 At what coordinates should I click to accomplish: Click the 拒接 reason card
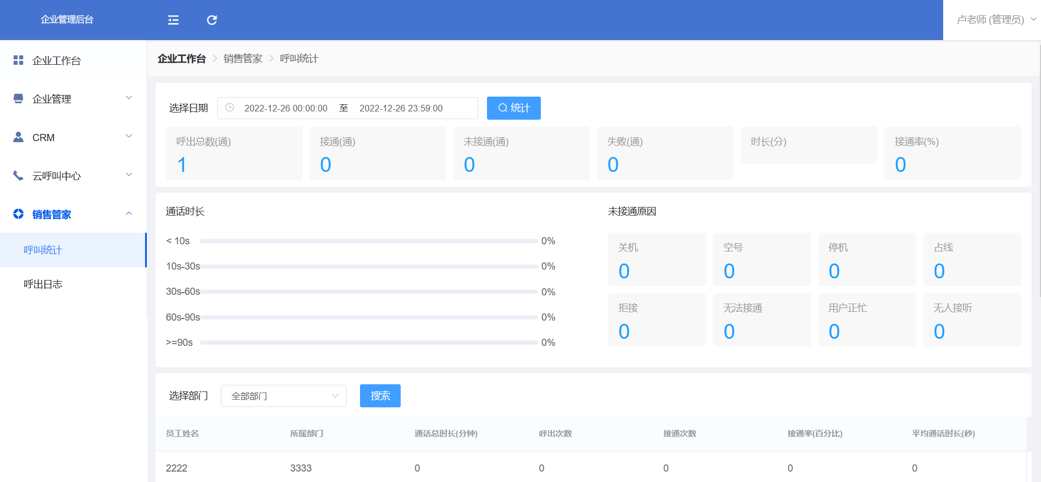(657, 320)
